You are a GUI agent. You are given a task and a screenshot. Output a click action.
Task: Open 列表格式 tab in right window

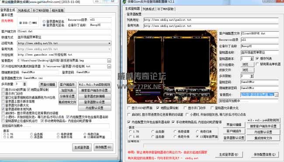pos(149,9)
